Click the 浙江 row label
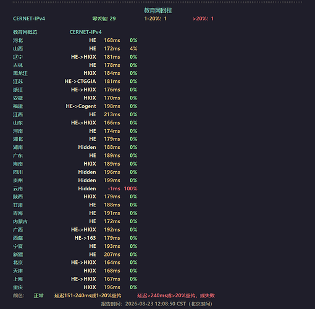Viewport: 315px width, 309px height. point(18,90)
